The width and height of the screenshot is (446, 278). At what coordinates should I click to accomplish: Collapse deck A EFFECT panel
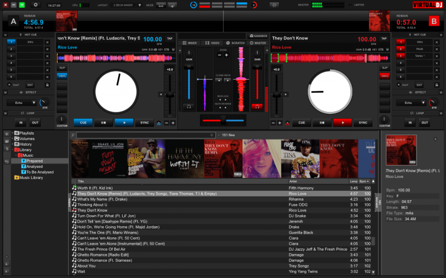[x=5, y=92]
